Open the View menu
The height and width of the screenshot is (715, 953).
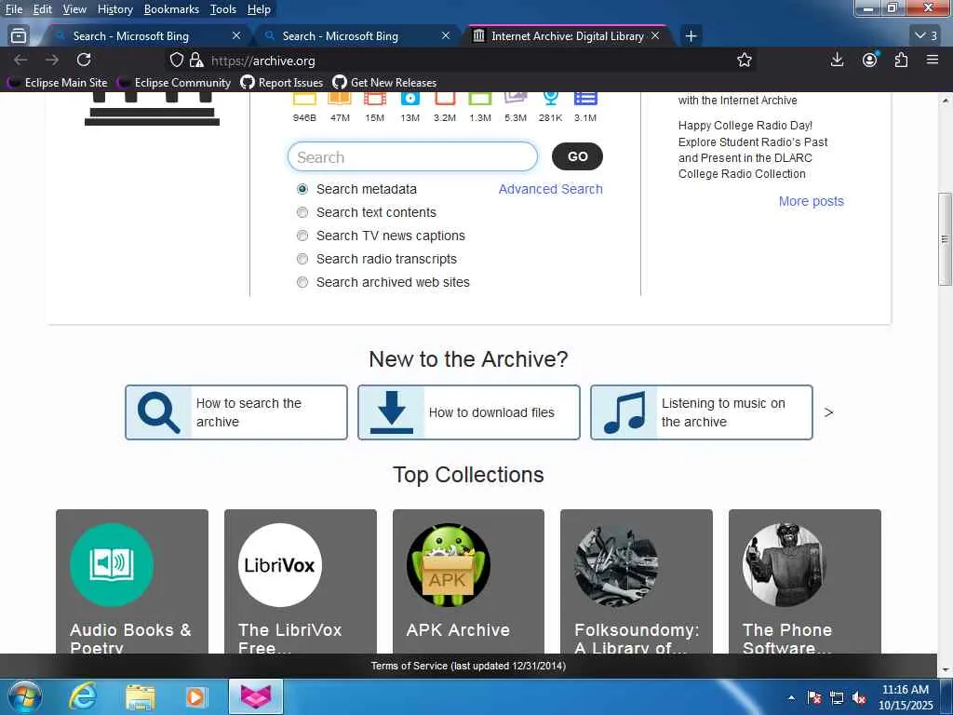tap(74, 9)
